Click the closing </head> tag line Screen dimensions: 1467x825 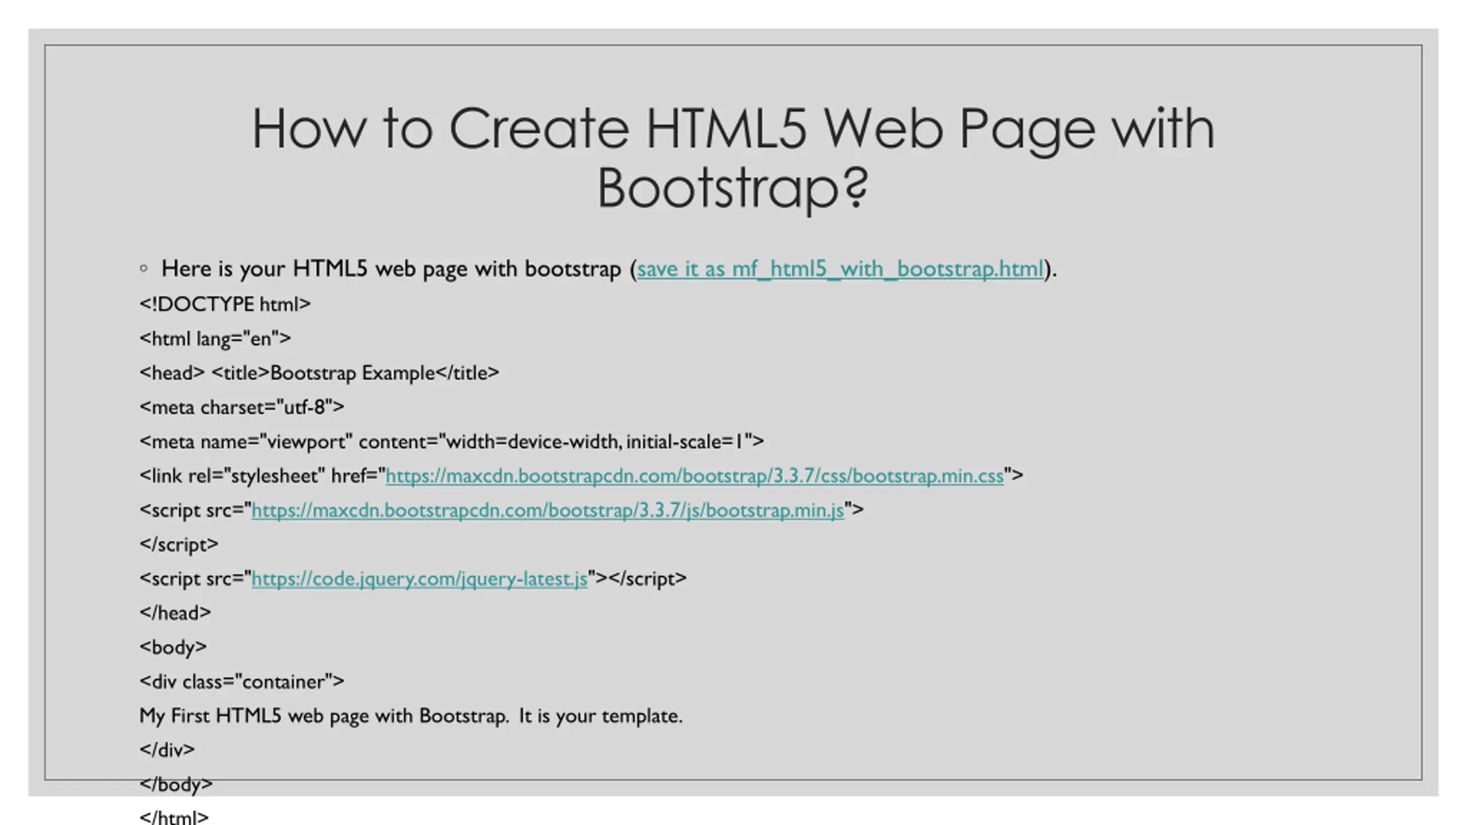[x=175, y=613]
